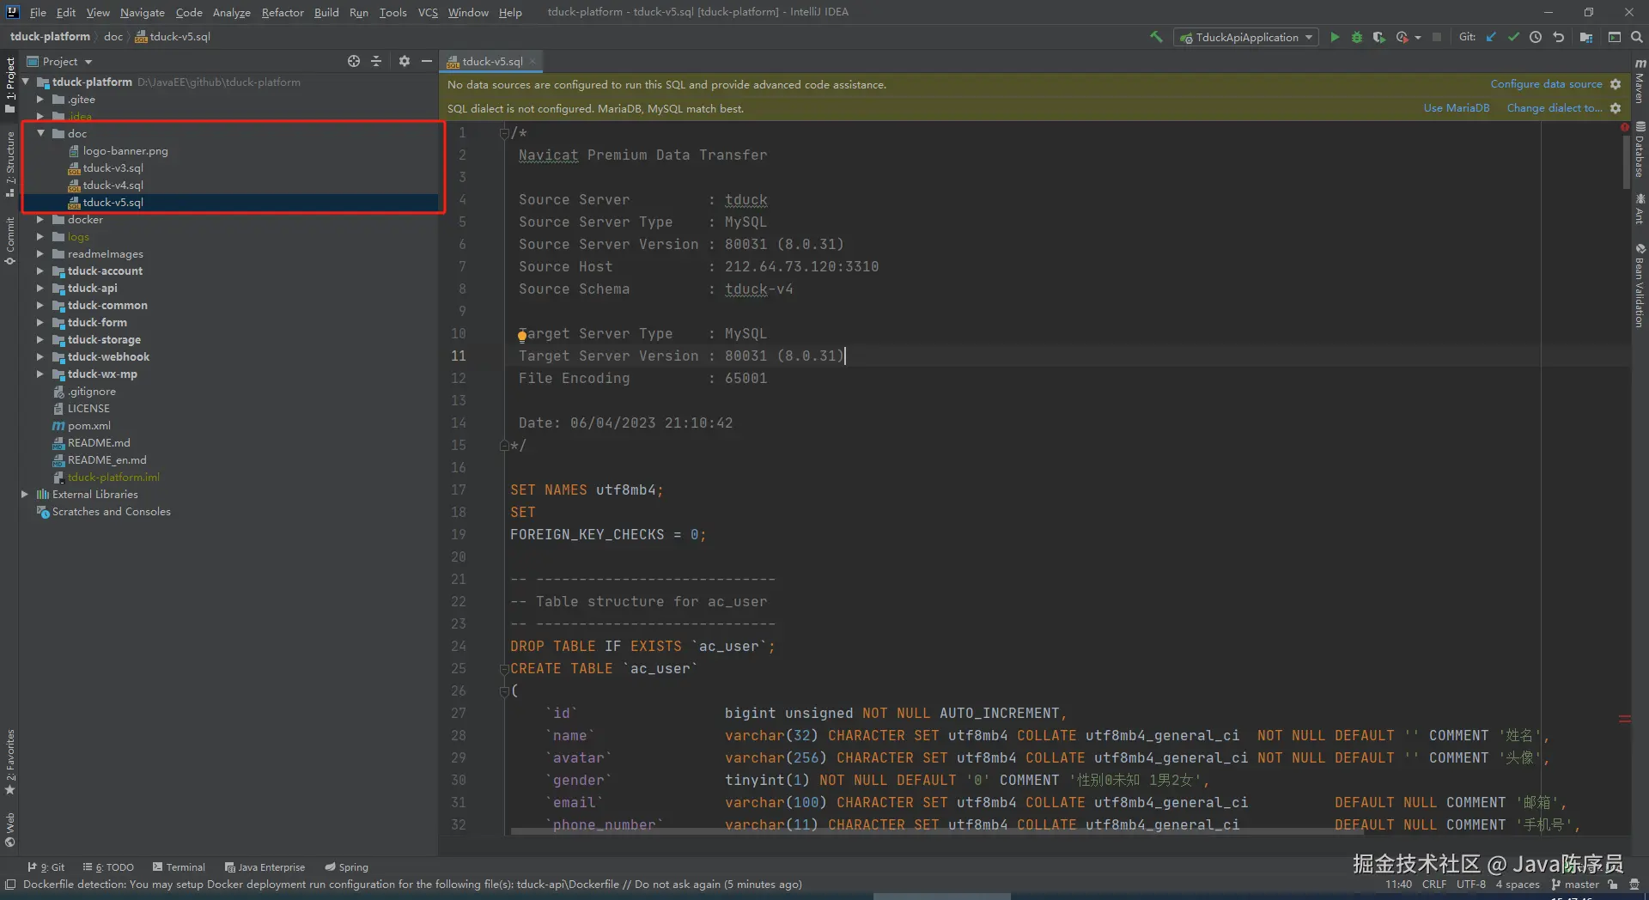Collapse all in the Project panel
The width and height of the screenshot is (1649, 900).
tap(376, 61)
